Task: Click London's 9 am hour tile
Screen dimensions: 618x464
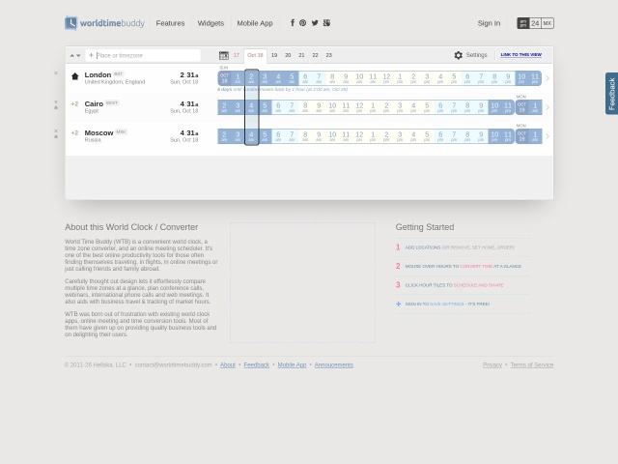Action: (x=346, y=78)
